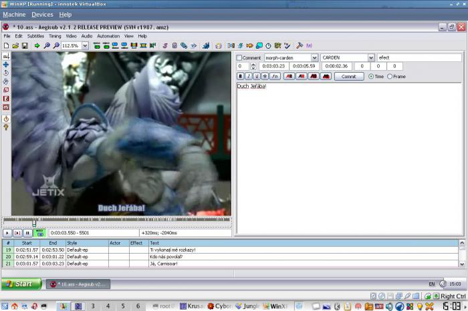Open the Timing menu

click(55, 36)
